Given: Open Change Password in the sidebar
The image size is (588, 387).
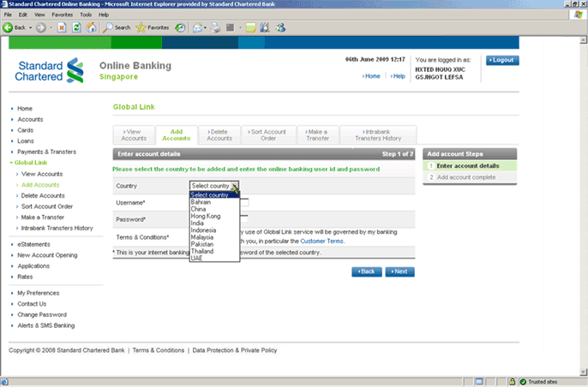Looking at the screenshot, I should point(42,315).
